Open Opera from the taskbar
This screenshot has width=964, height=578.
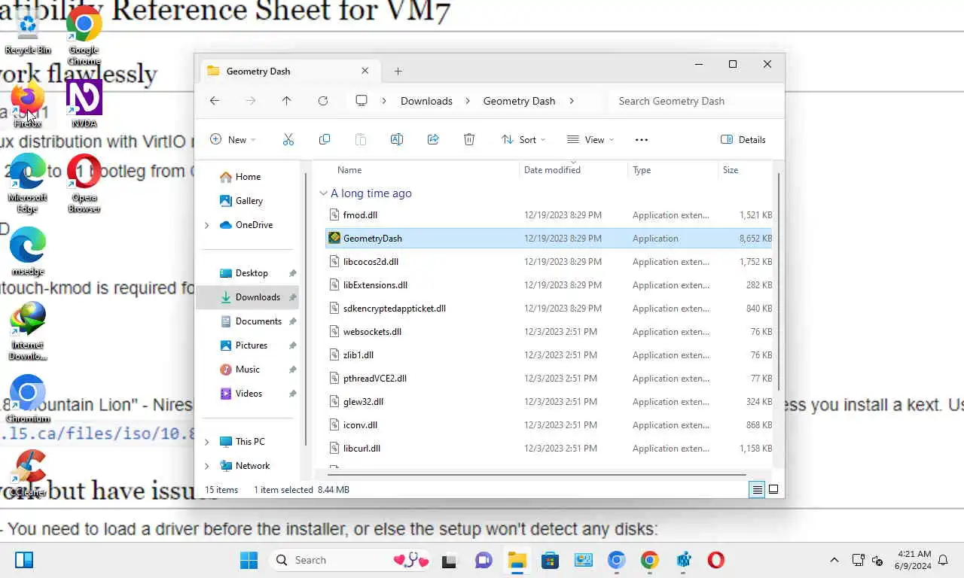[715, 560]
